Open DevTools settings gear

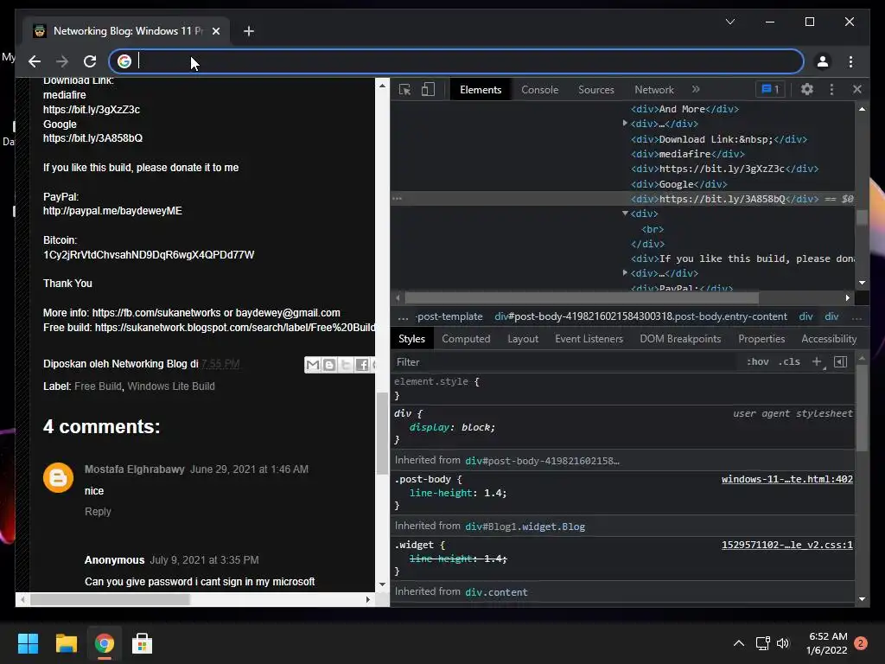[x=807, y=89]
